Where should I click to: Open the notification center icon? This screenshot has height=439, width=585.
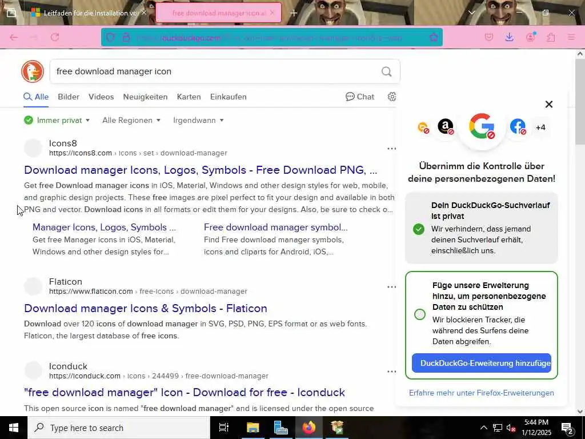[x=567, y=428]
